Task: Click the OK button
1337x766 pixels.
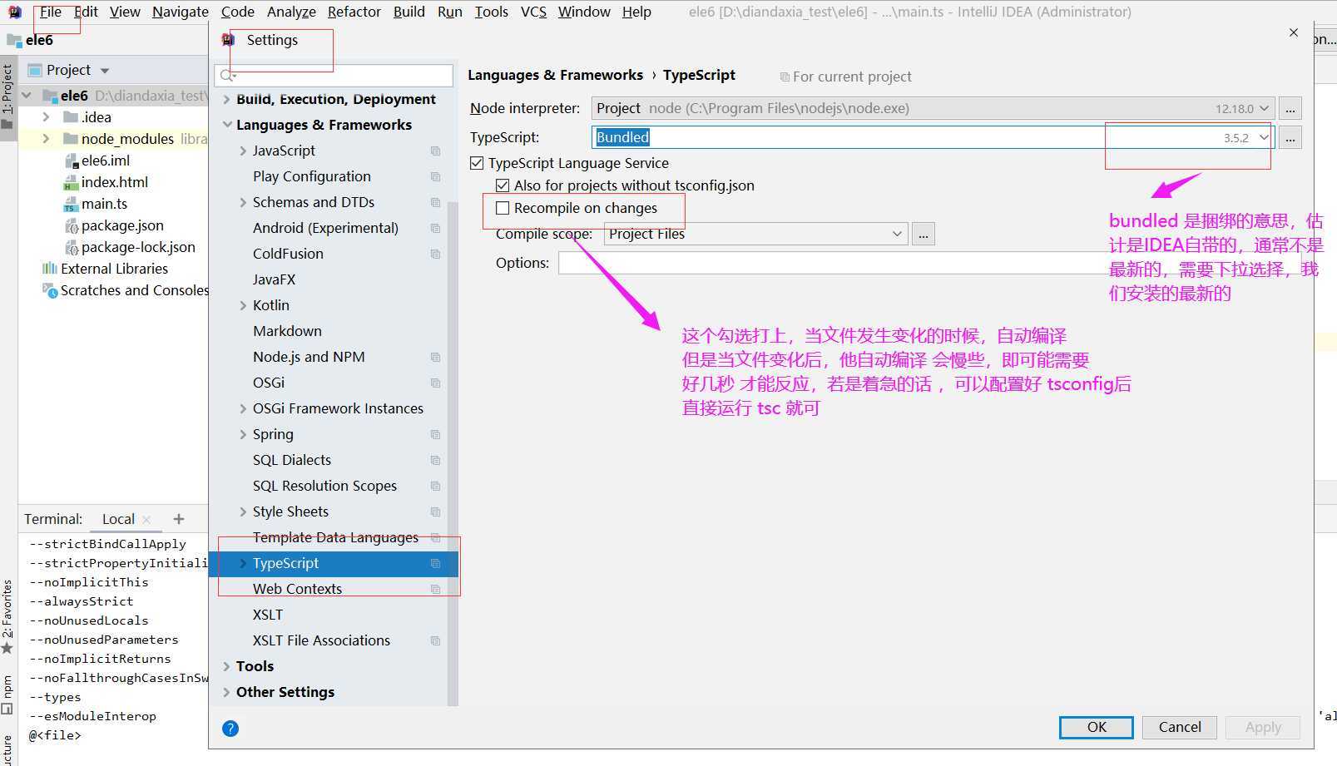Action: point(1097,727)
